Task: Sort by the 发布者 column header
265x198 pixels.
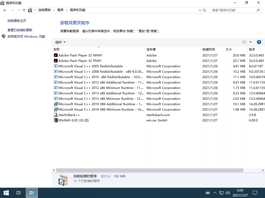Action: click(173, 49)
